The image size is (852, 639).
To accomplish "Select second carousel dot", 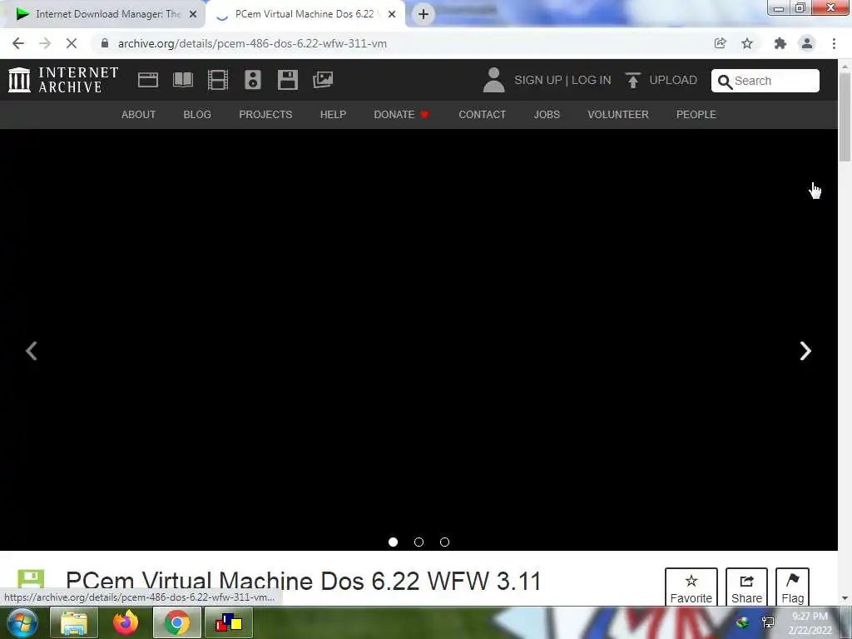I will click(419, 542).
